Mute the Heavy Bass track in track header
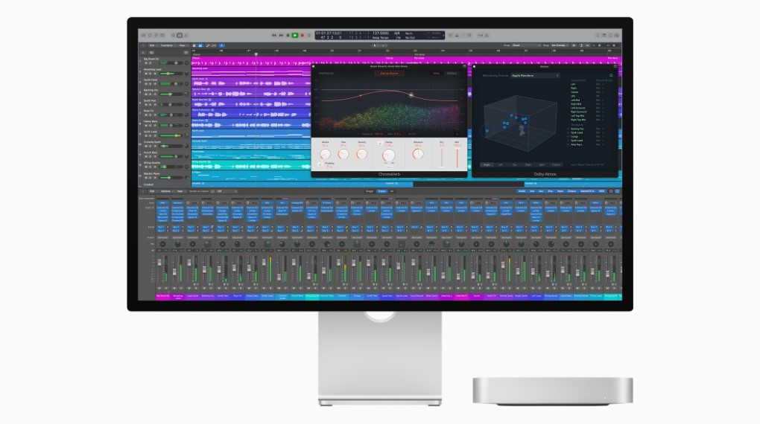This screenshot has width=760, height=424. tap(146, 126)
